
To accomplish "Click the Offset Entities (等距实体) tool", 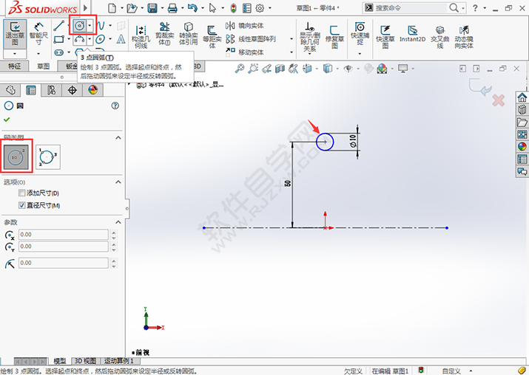I will click(x=212, y=35).
